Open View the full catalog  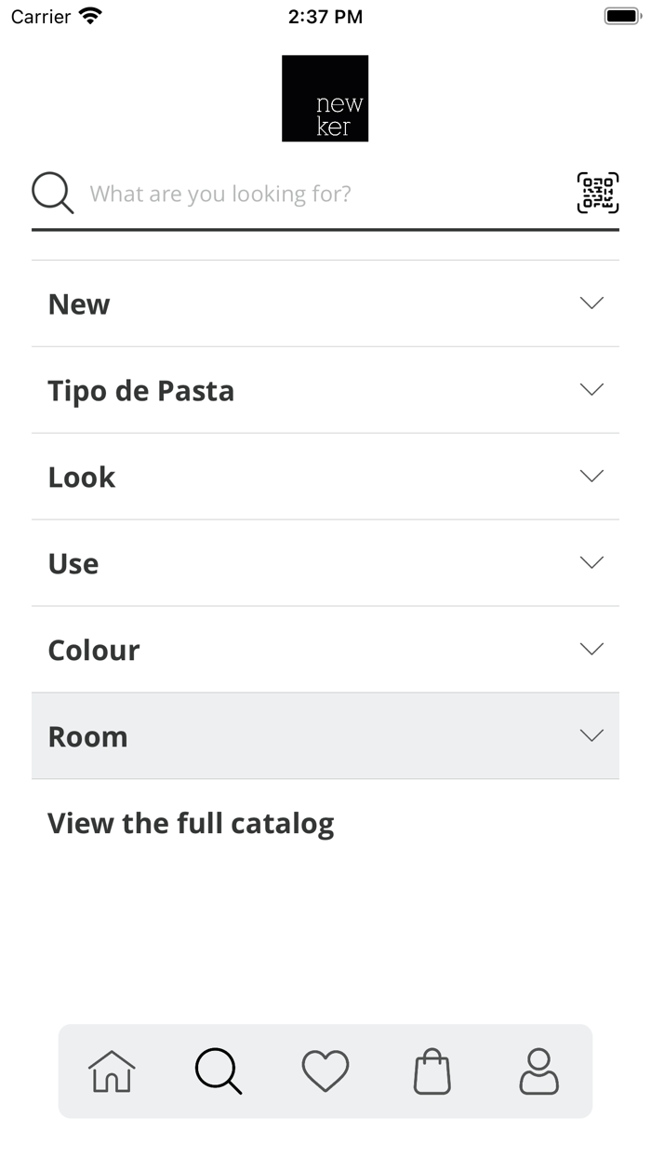[x=191, y=824]
